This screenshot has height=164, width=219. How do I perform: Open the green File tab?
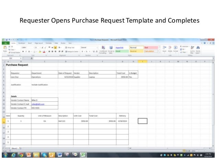point(5,43)
